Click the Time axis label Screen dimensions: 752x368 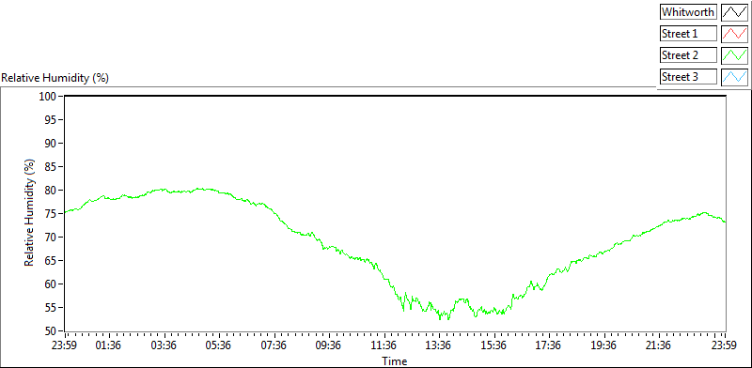pyautogui.click(x=394, y=361)
